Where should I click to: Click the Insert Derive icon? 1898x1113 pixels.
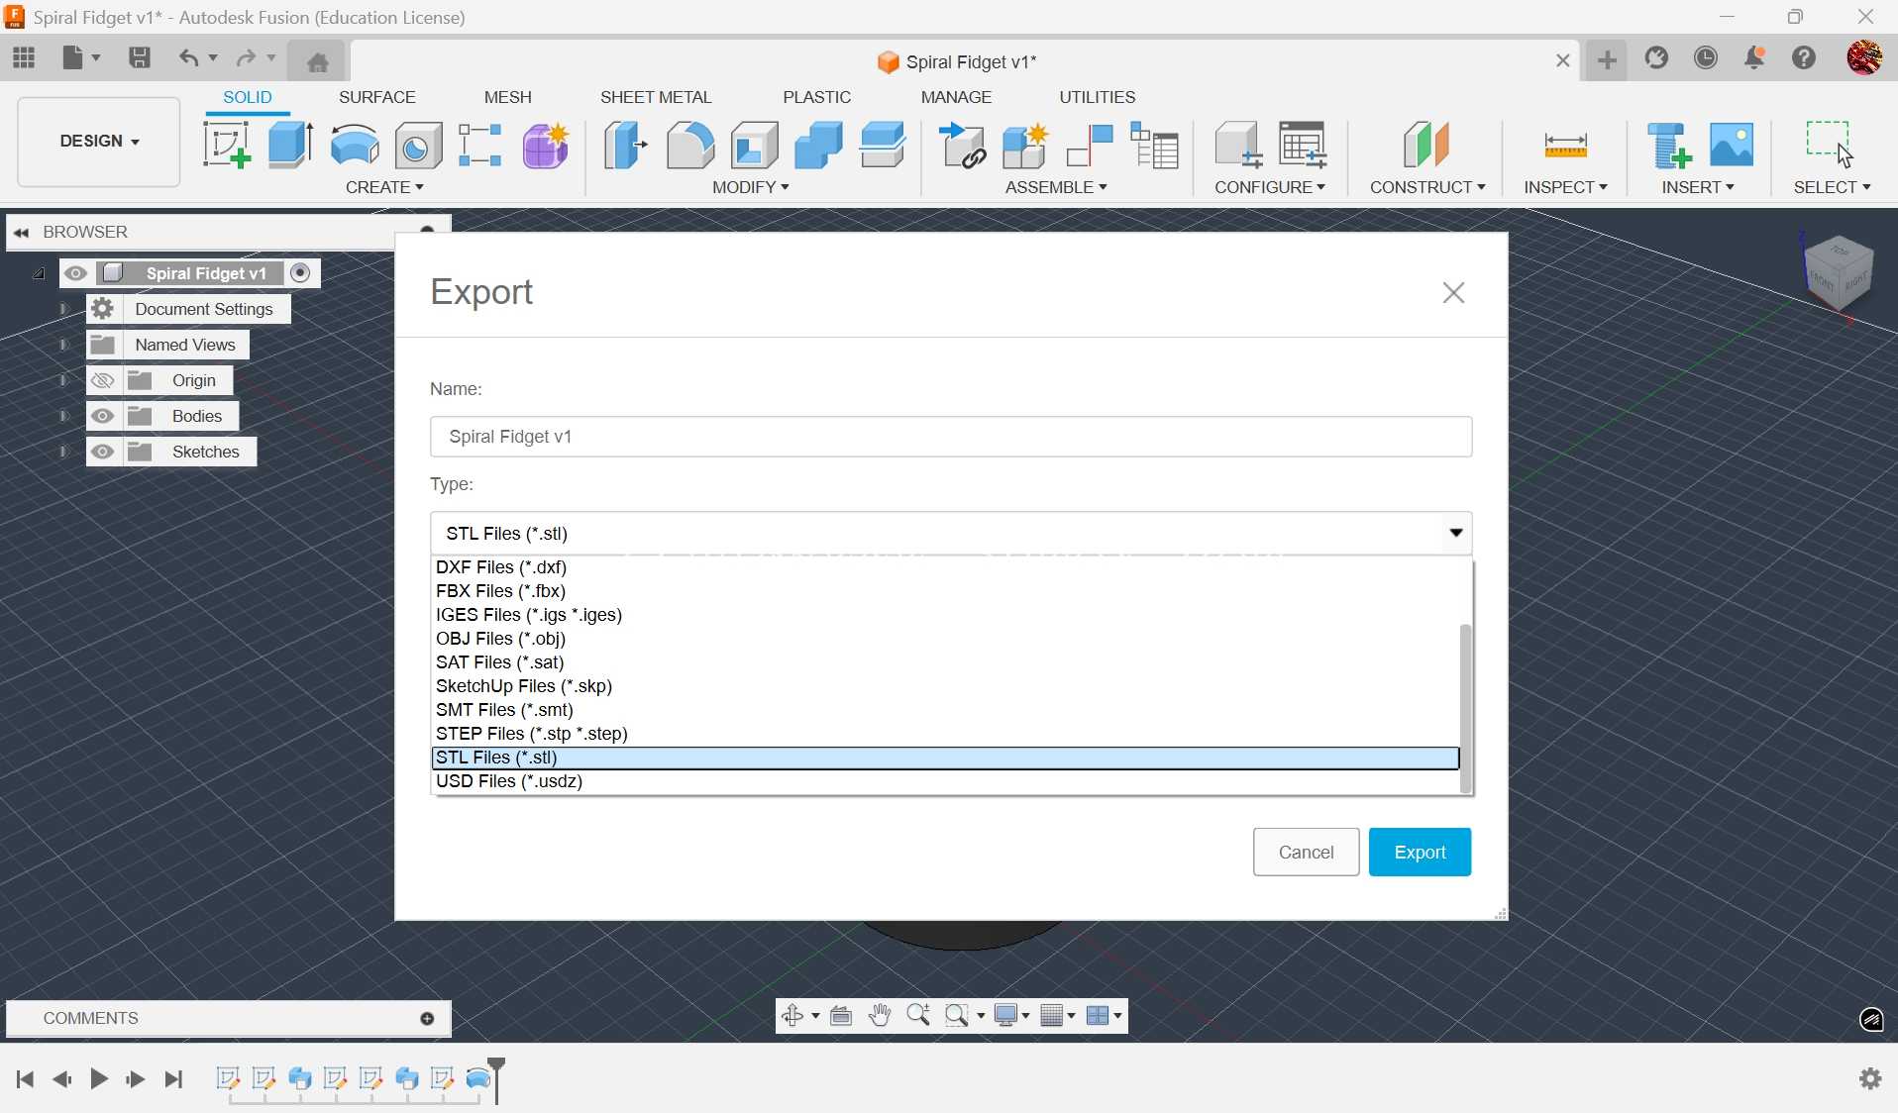click(1669, 145)
